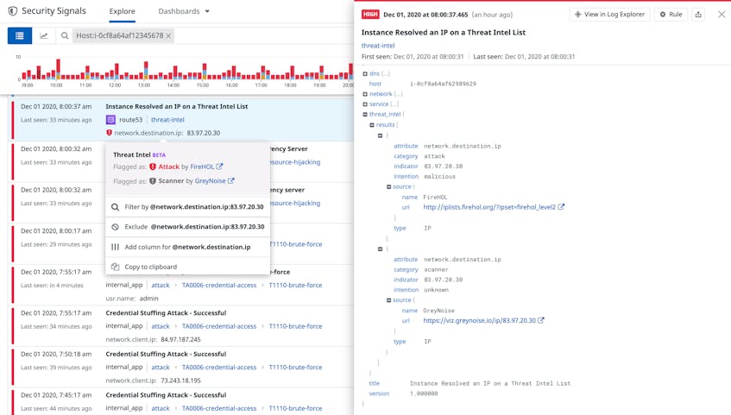Remove the Host filter chip
Viewport: 731px width, 415px height.
[x=168, y=35]
